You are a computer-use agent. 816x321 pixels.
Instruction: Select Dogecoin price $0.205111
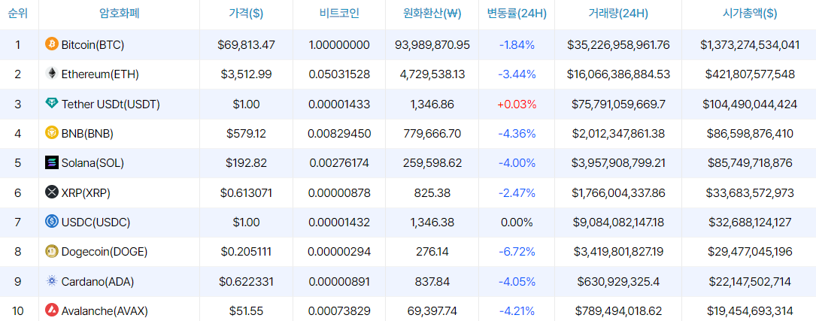coord(246,252)
